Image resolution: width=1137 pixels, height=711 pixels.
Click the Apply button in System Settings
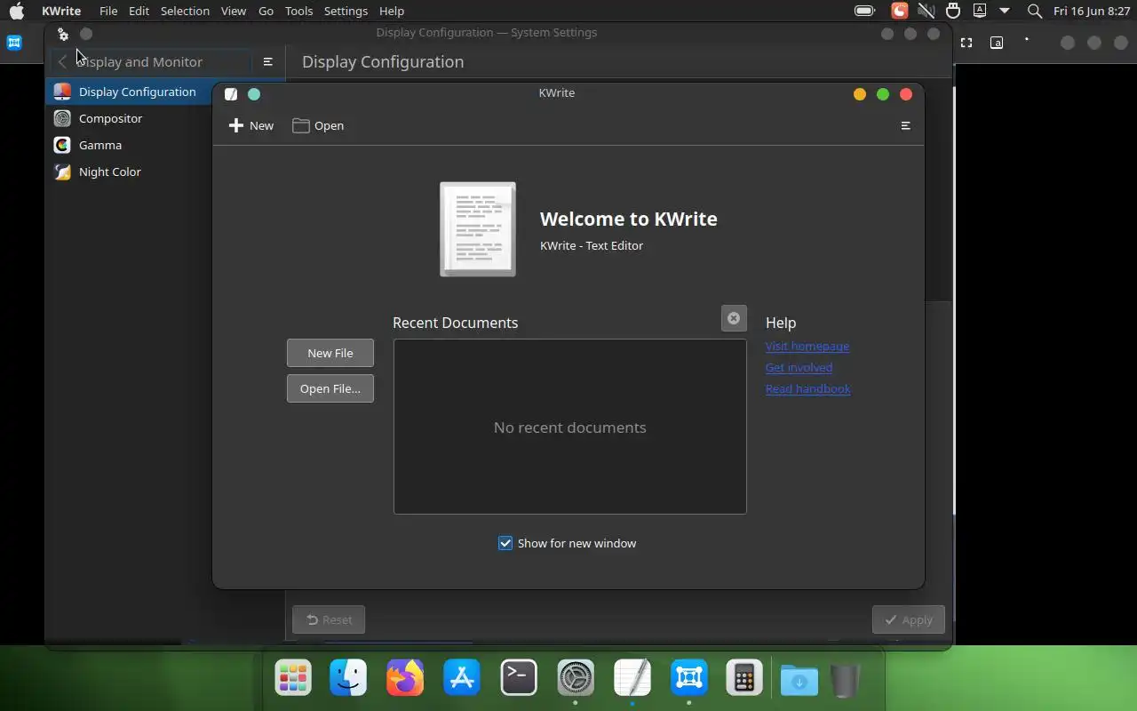point(909,619)
